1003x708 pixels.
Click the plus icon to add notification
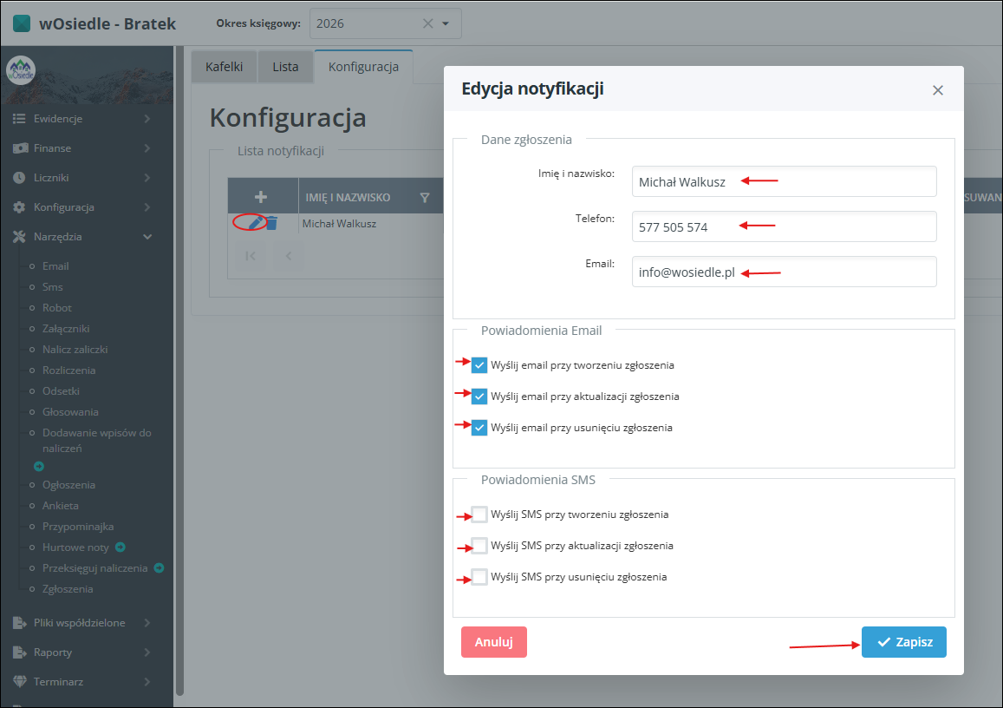(260, 197)
